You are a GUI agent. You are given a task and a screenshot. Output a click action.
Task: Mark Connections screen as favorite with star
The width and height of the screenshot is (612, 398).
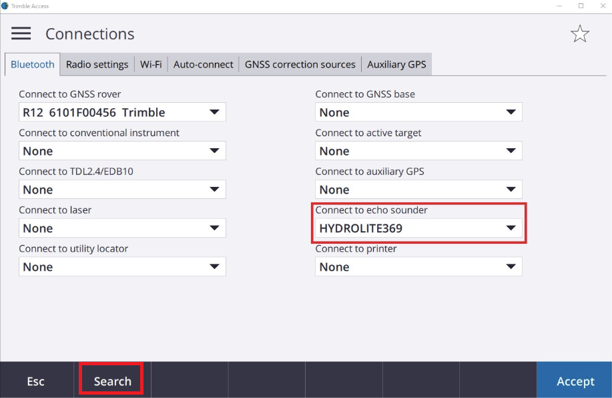point(579,33)
